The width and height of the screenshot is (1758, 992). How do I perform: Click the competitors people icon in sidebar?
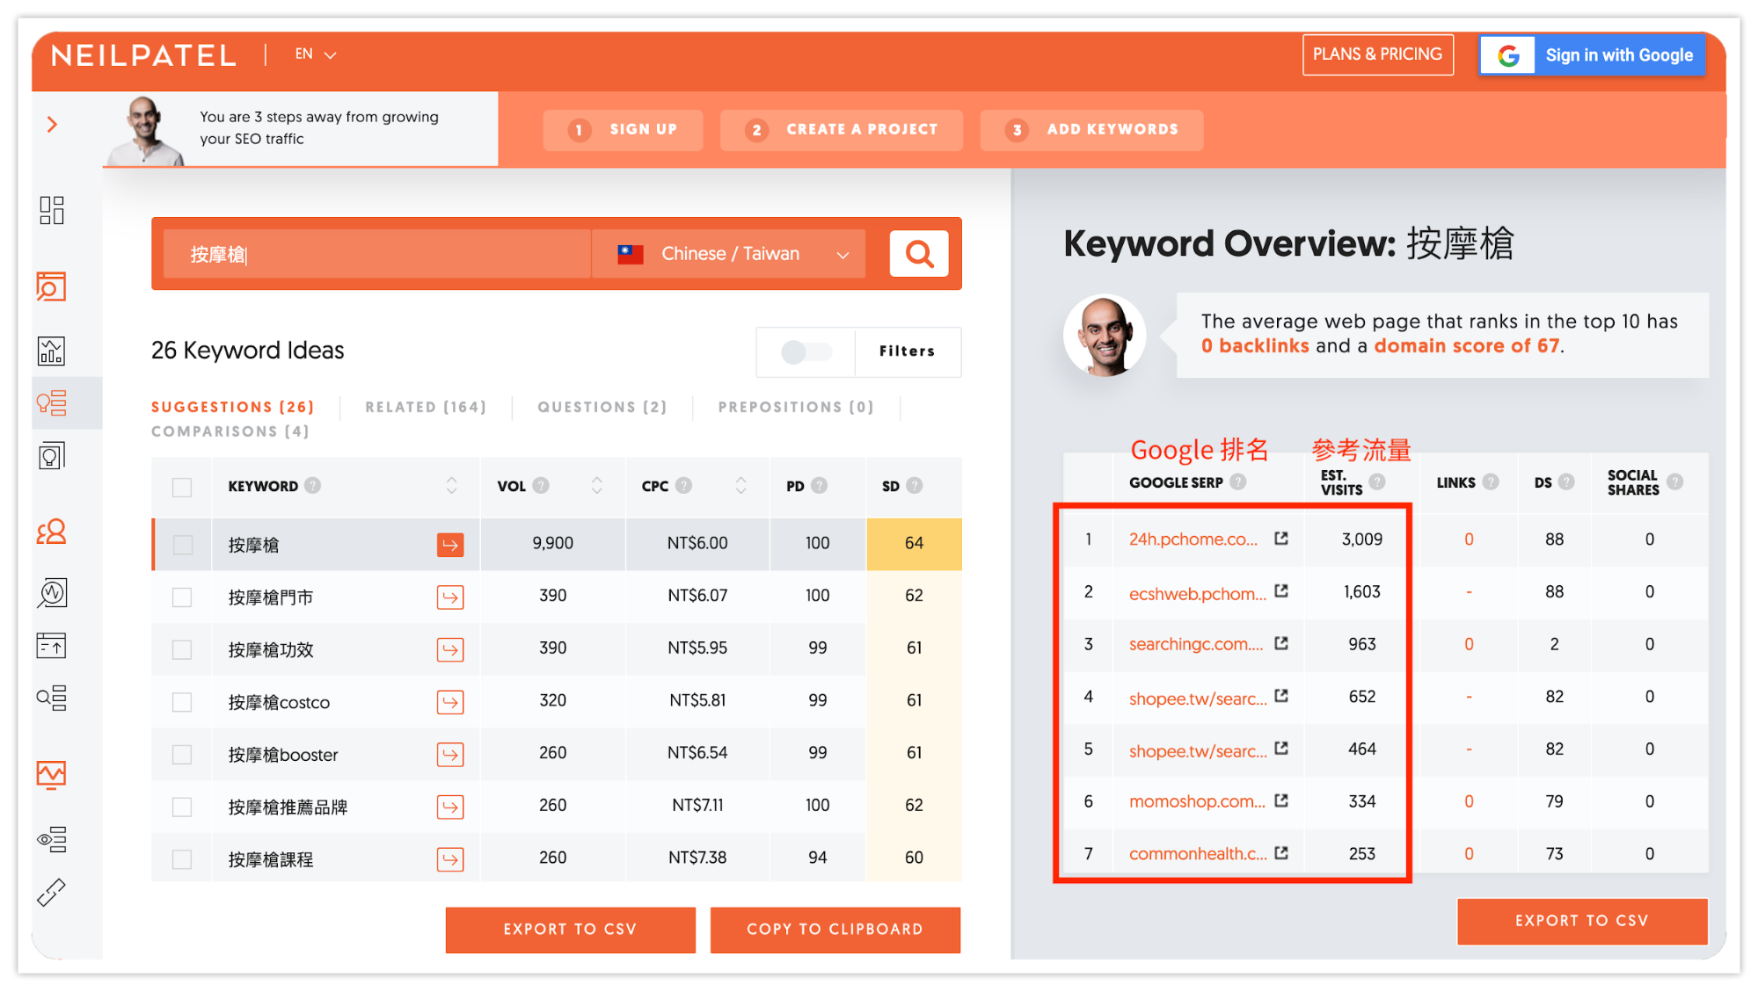(52, 532)
